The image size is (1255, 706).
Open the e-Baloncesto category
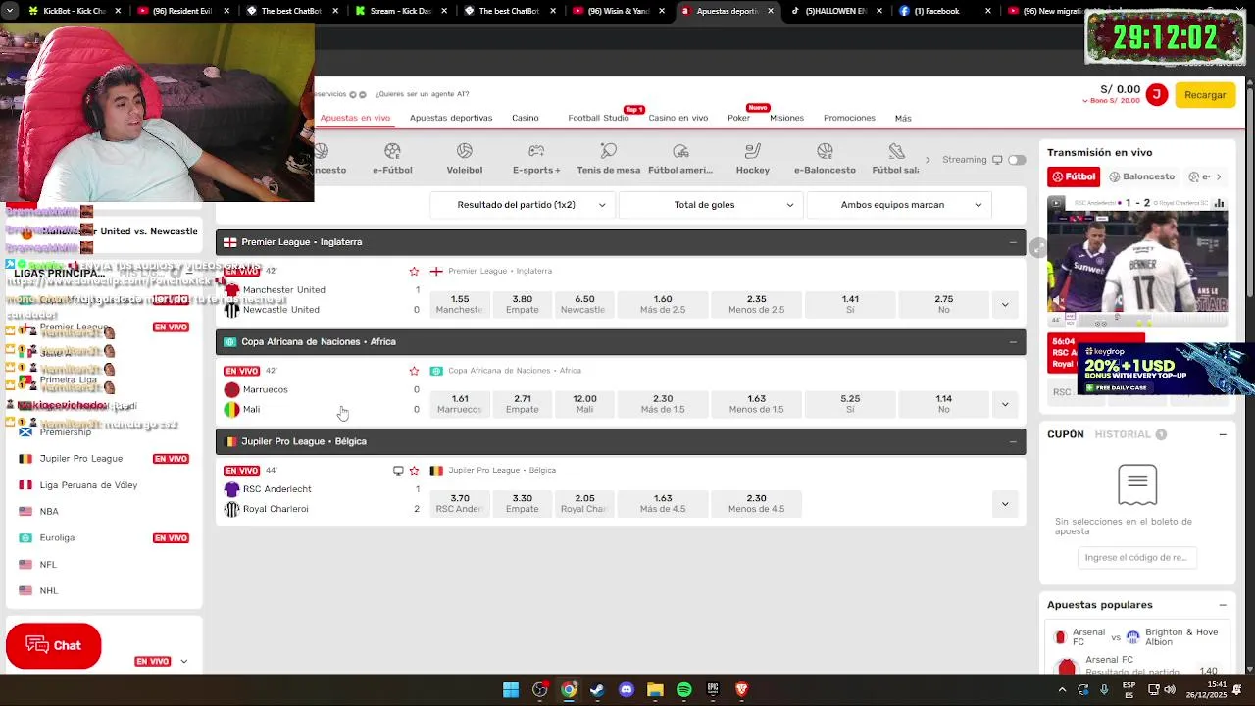click(x=825, y=158)
